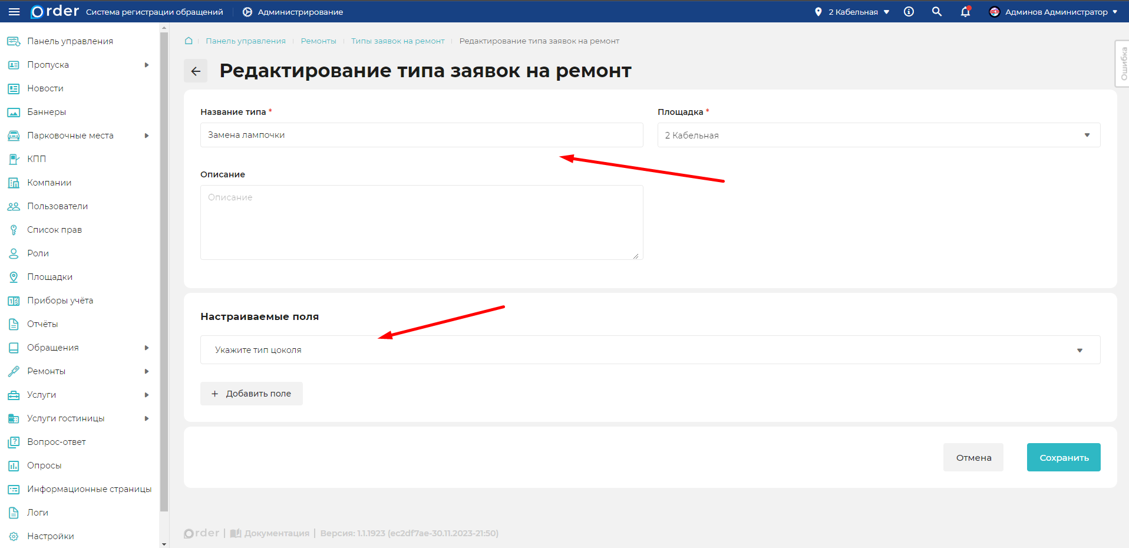This screenshot has width=1129, height=548.
Task: Click the КПП sidebar icon
Action: 14,159
